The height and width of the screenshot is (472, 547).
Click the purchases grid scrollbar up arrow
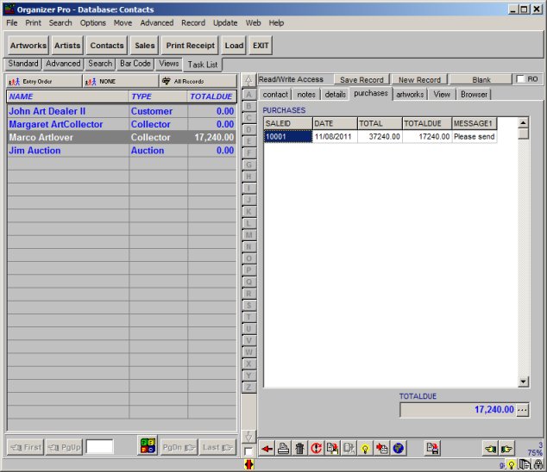click(523, 122)
